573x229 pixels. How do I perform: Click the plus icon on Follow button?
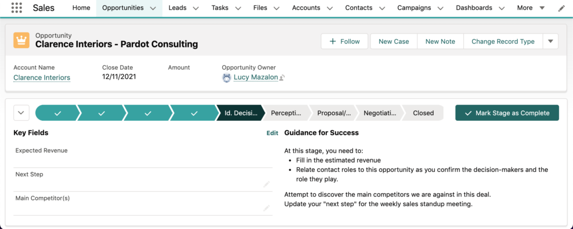[332, 41]
